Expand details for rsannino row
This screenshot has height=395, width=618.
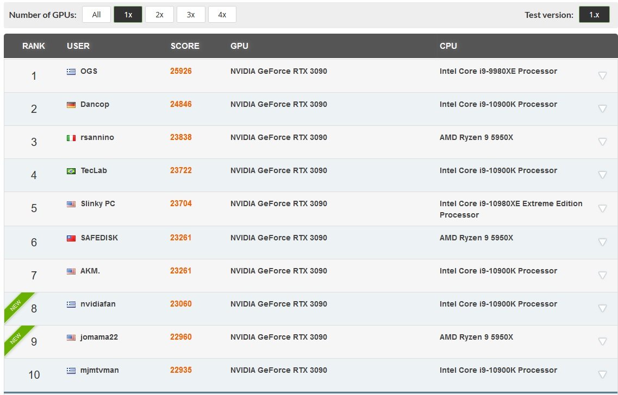click(x=602, y=142)
